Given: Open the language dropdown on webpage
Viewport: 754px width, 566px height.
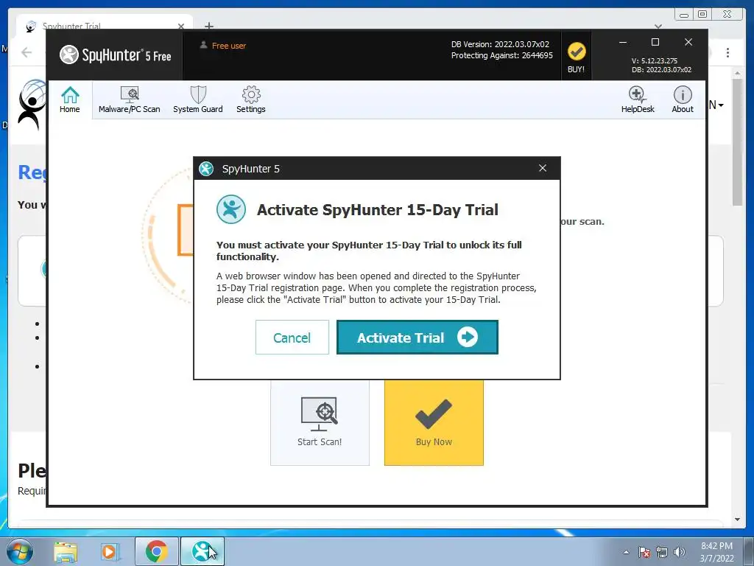Looking at the screenshot, I should click(716, 105).
